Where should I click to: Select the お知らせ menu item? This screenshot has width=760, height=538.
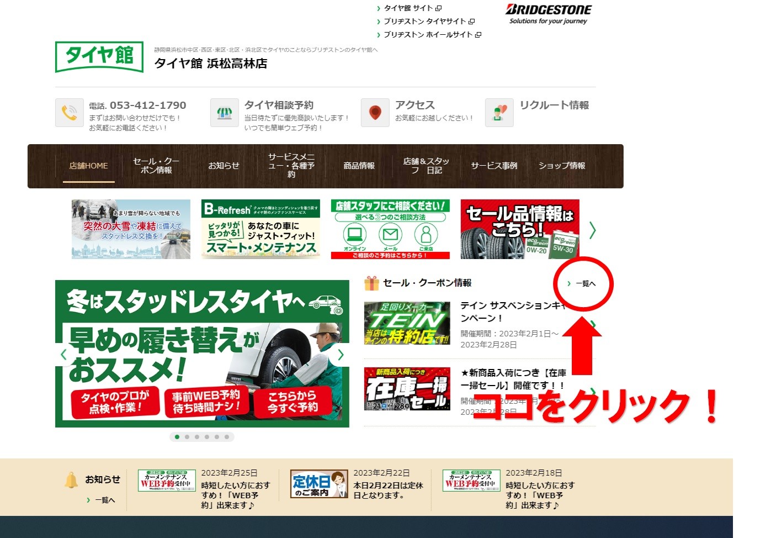[x=224, y=166]
